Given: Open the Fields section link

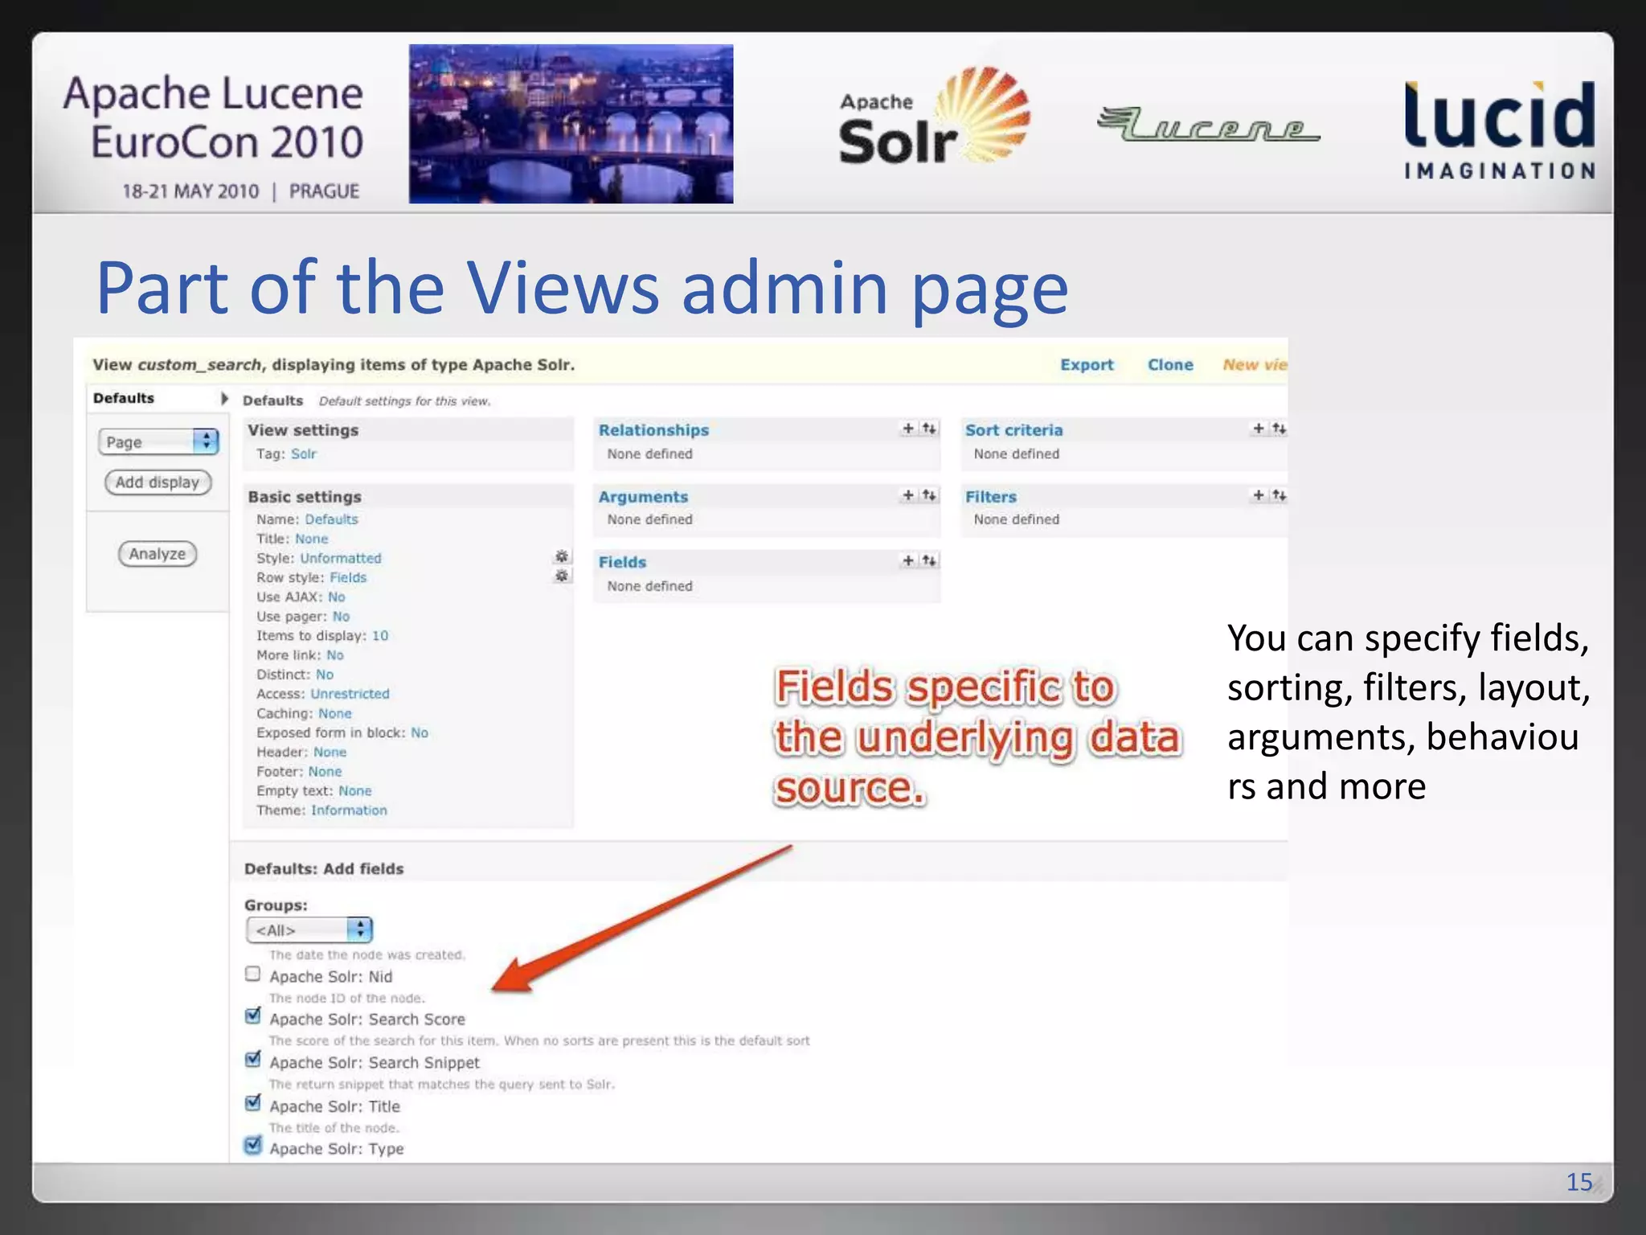Looking at the screenshot, I should [x=622, y=562].
